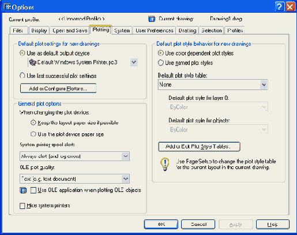This screenshot has width=297, height=235.
Task: Select Use last successful plot settings
Action: [x=22, y=76]
